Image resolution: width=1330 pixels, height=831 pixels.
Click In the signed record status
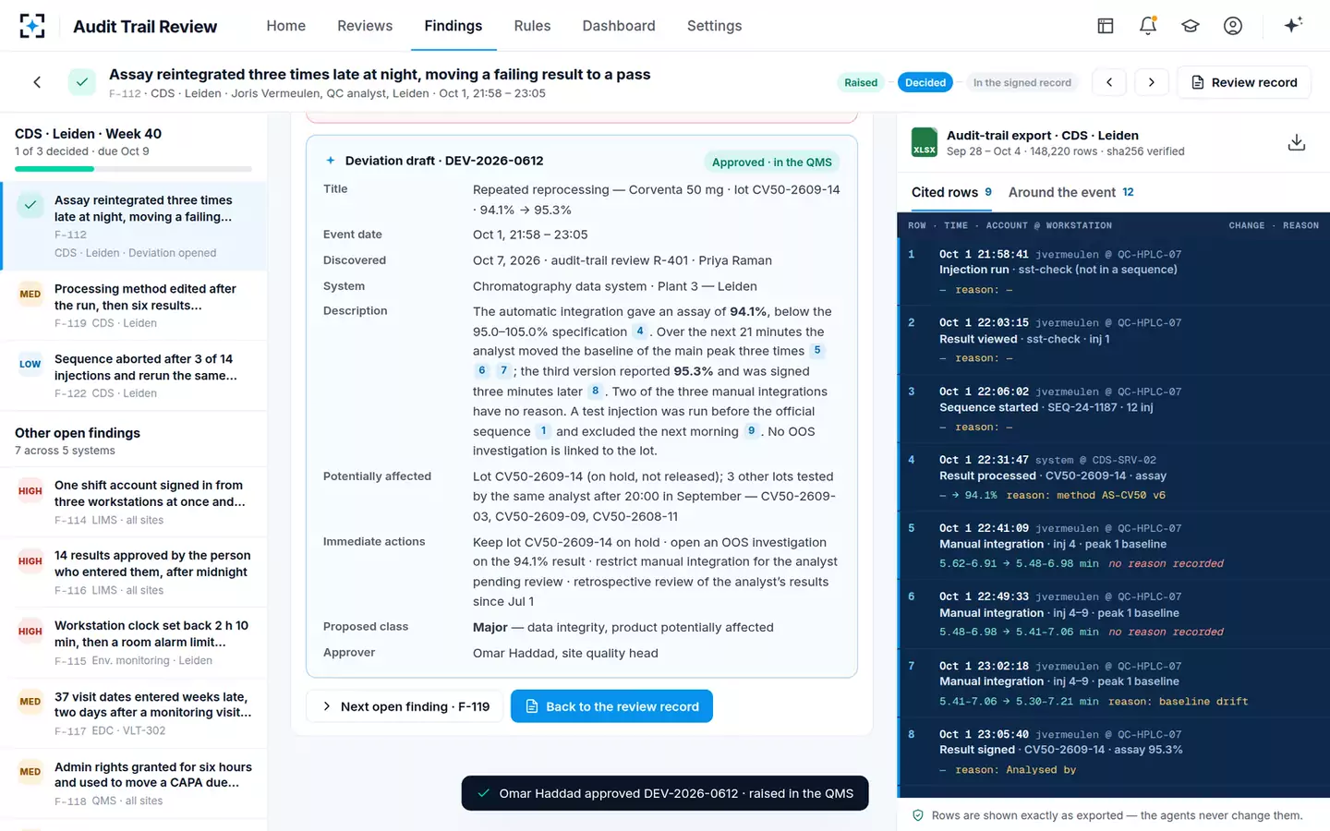point(1022,82)
